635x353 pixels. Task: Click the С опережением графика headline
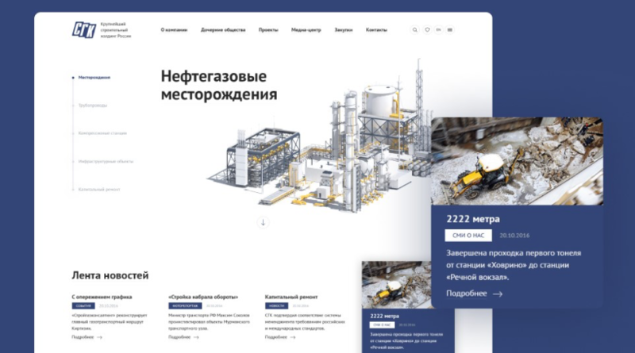tap(102, 297)
